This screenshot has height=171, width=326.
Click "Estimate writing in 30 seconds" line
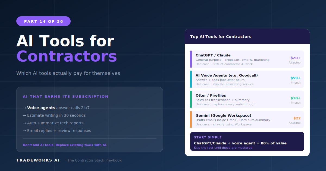(54, 115)
